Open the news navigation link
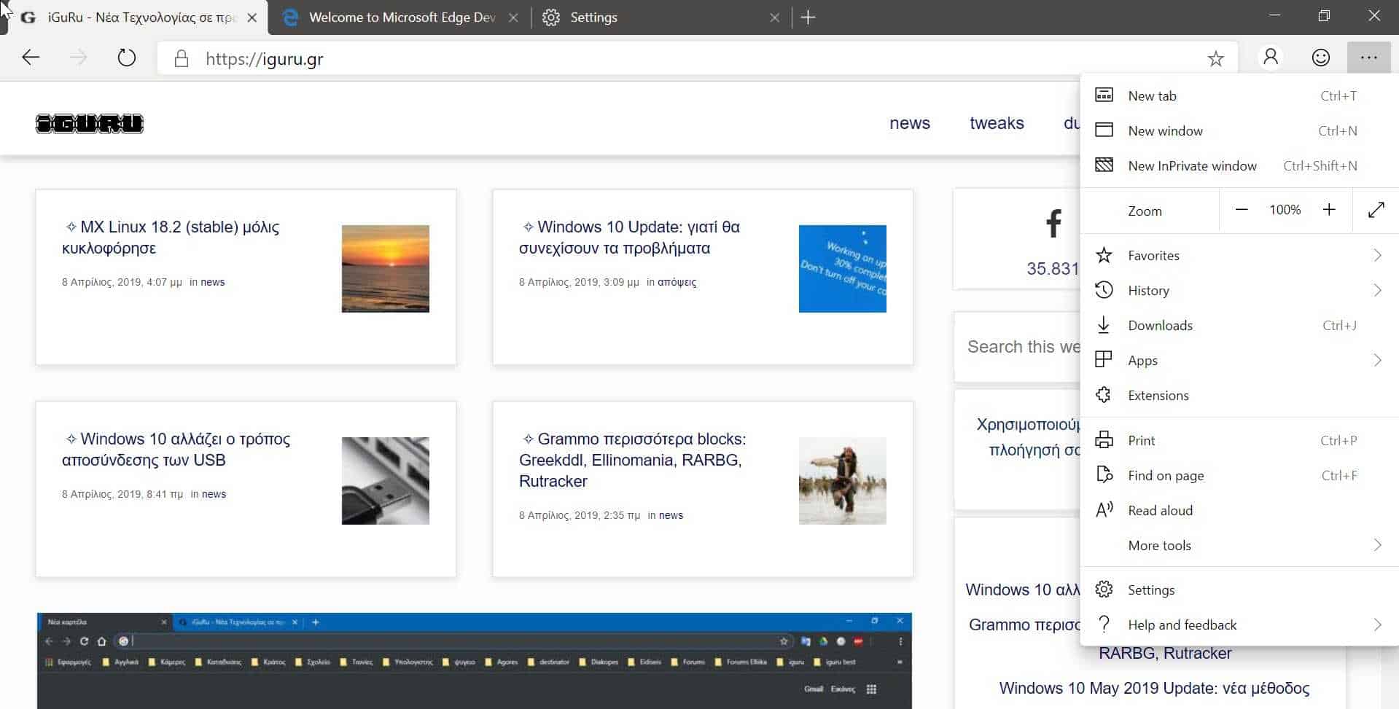 [x=910, y=123]
